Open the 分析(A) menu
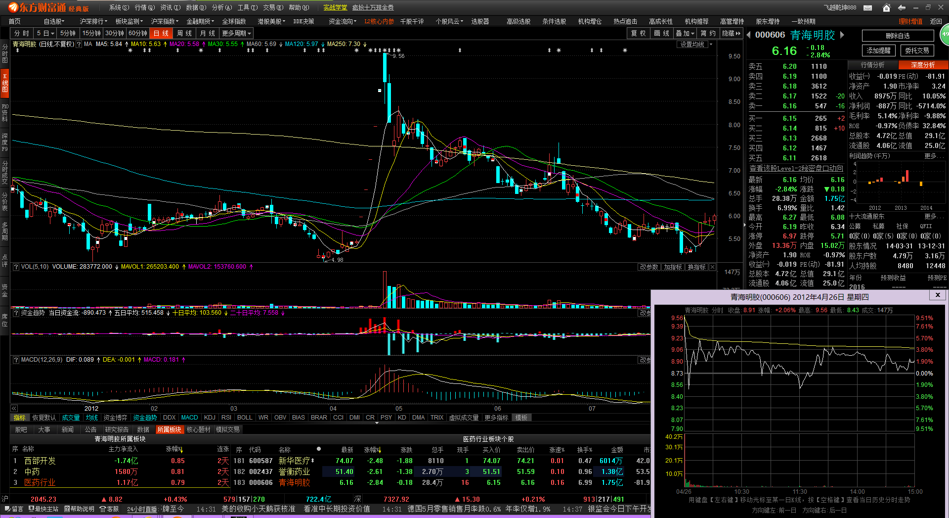The width and height of the screenshot is (949, 518). pyautogui.click(x=222, y=7)
